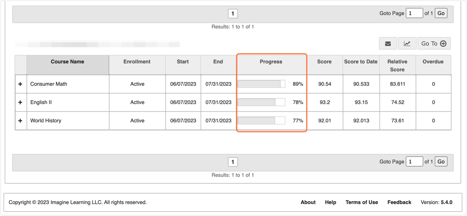
Task: Open the line chart report icon
Action: coord(407,44)
